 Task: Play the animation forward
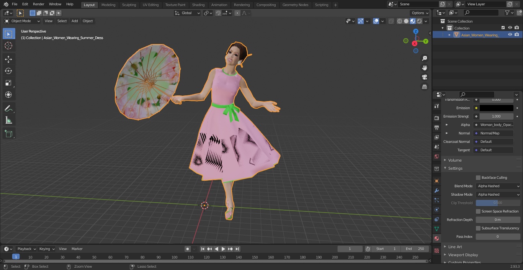point(223,249)
